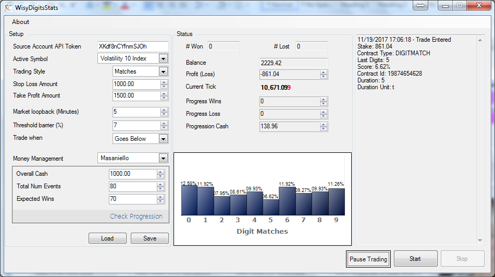Viewport: 495px width, 277px height.
Task: Increase Market loopback minutes stepper
Action: (x=164, y=110)
